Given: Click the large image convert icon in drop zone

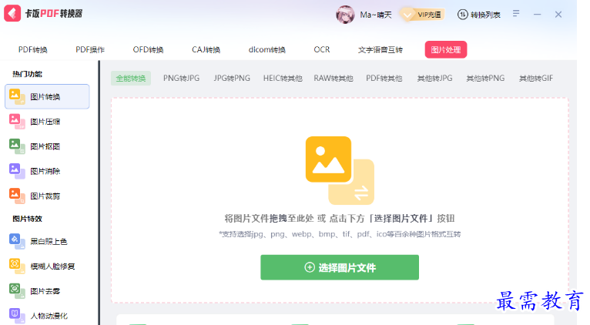Looking at the screenshot, I should 340,170.
